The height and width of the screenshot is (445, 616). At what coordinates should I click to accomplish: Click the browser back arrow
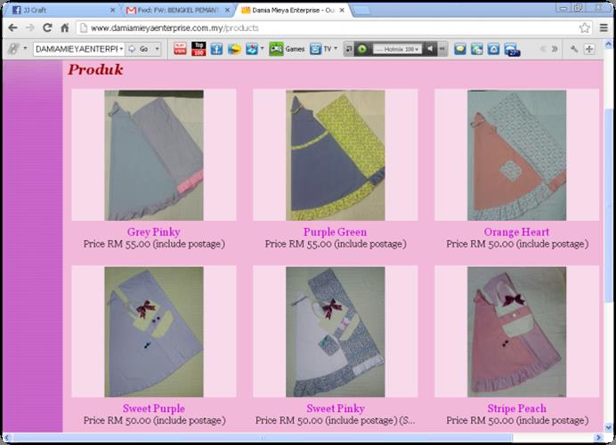(x=12, y=28)
